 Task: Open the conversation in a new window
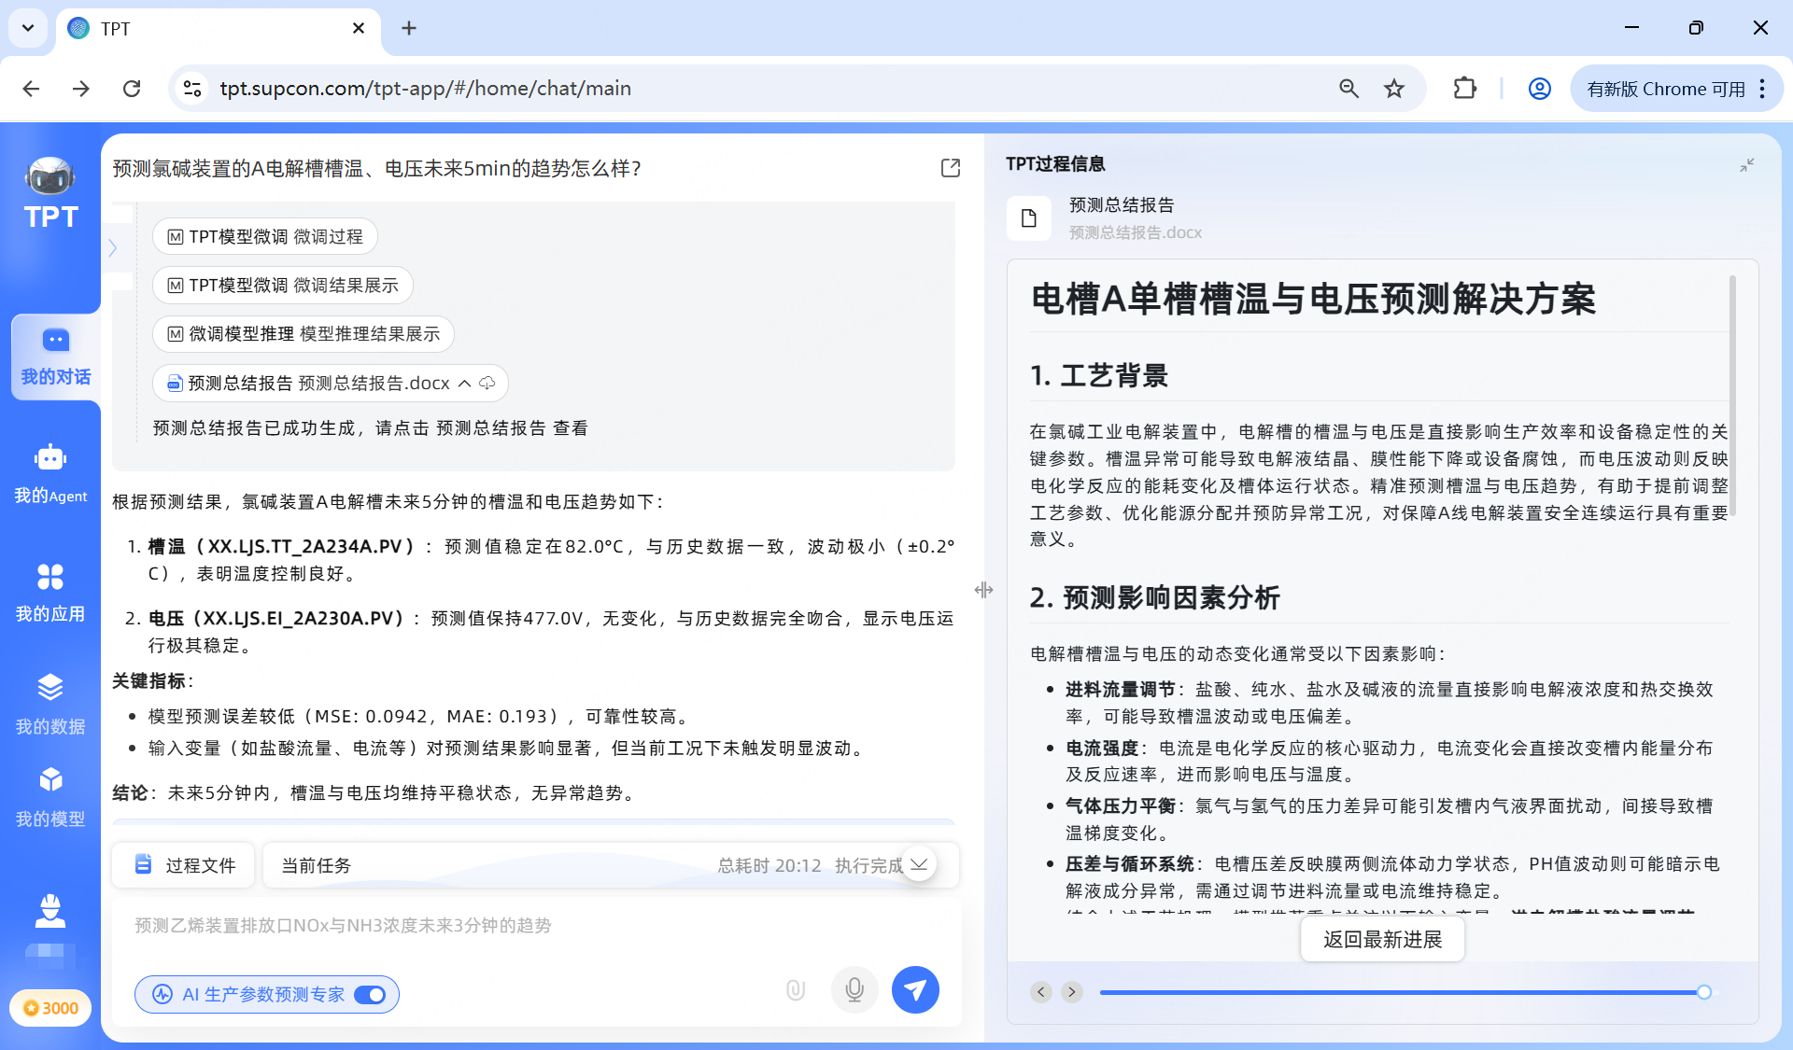[950, 168]
